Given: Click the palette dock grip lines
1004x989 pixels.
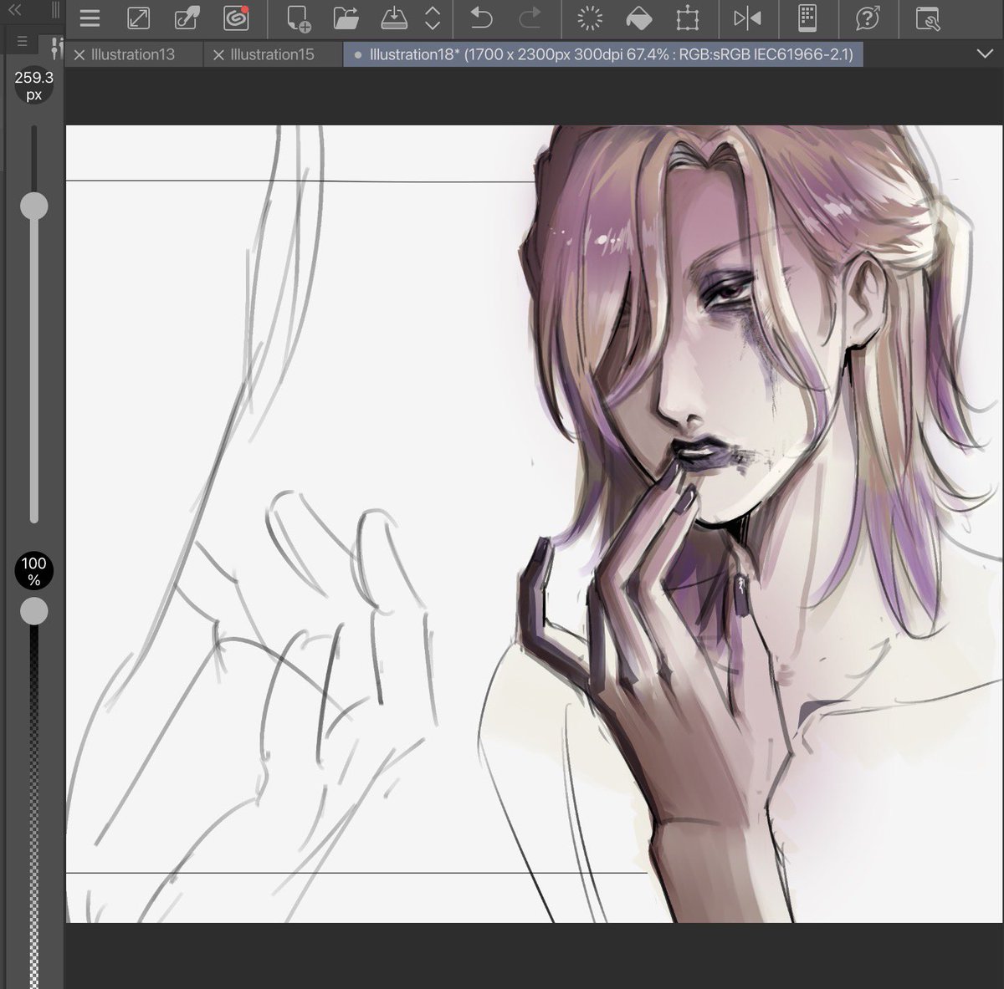Looking at the screenshot, I should click(x=55, y=10).
